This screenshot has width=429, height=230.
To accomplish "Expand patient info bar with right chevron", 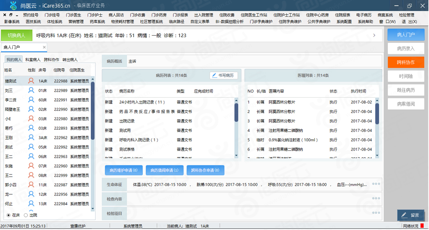I will coord(374,35).
